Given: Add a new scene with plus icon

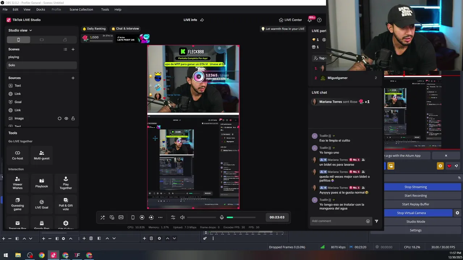Looking at the screenshot, I should point(73,49).
